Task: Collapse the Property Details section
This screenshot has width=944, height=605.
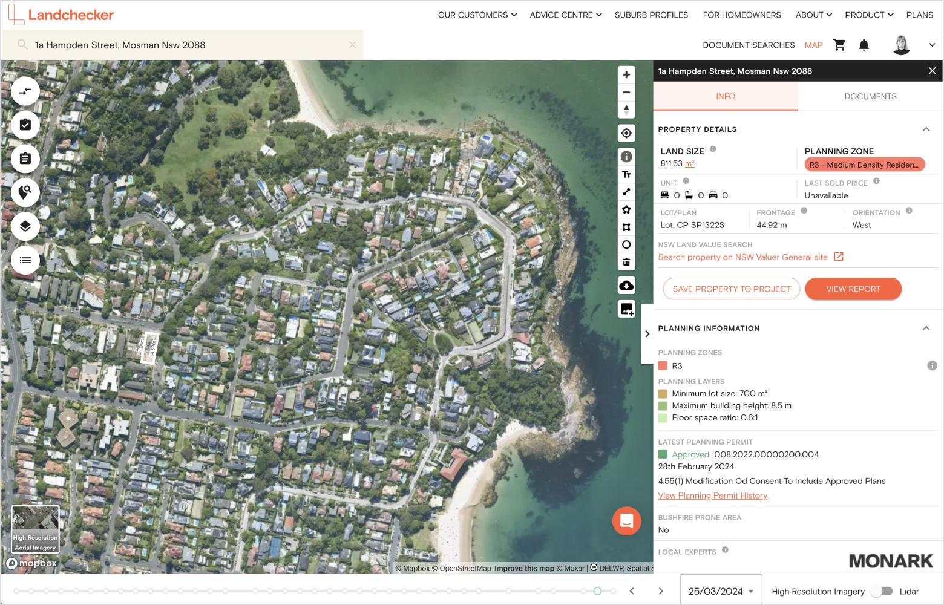Action: 926,129
